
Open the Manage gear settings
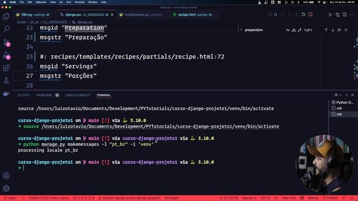(x=6, y=188)
